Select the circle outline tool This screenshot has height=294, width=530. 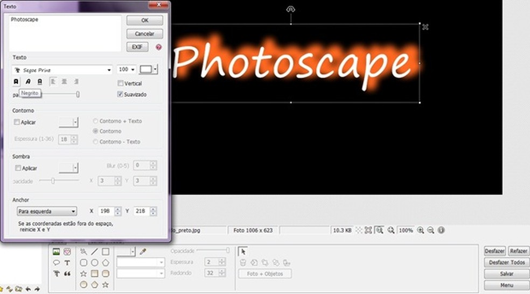[x=94, y=263]
